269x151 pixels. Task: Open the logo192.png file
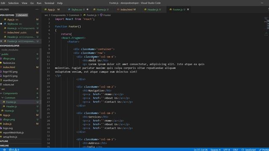(x=10, y=72)
